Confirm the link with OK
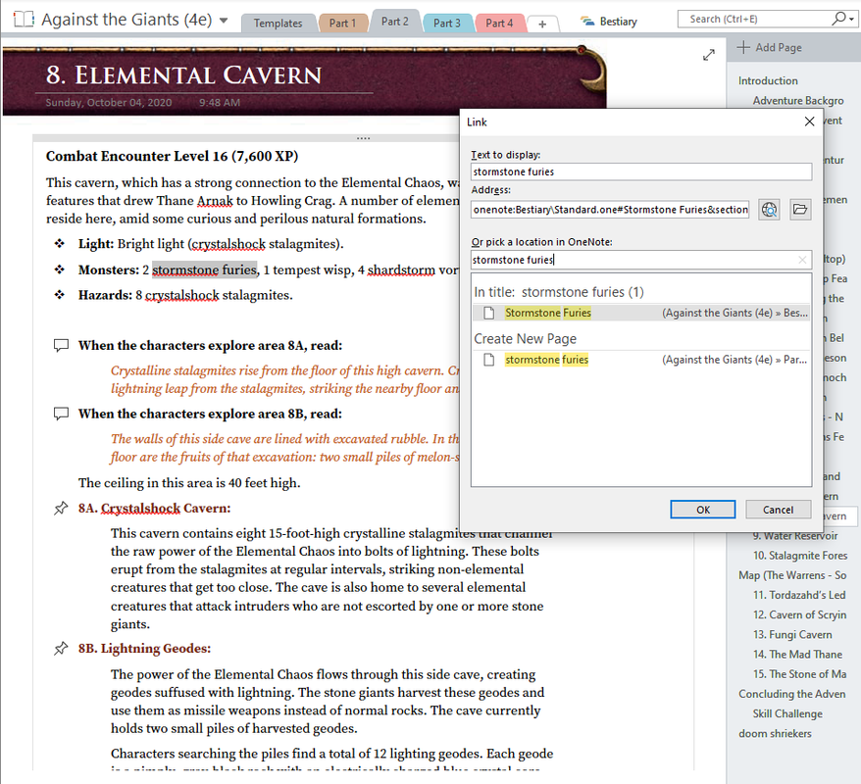This screenshot has height=784, width=861. click(x=703, y=510)
